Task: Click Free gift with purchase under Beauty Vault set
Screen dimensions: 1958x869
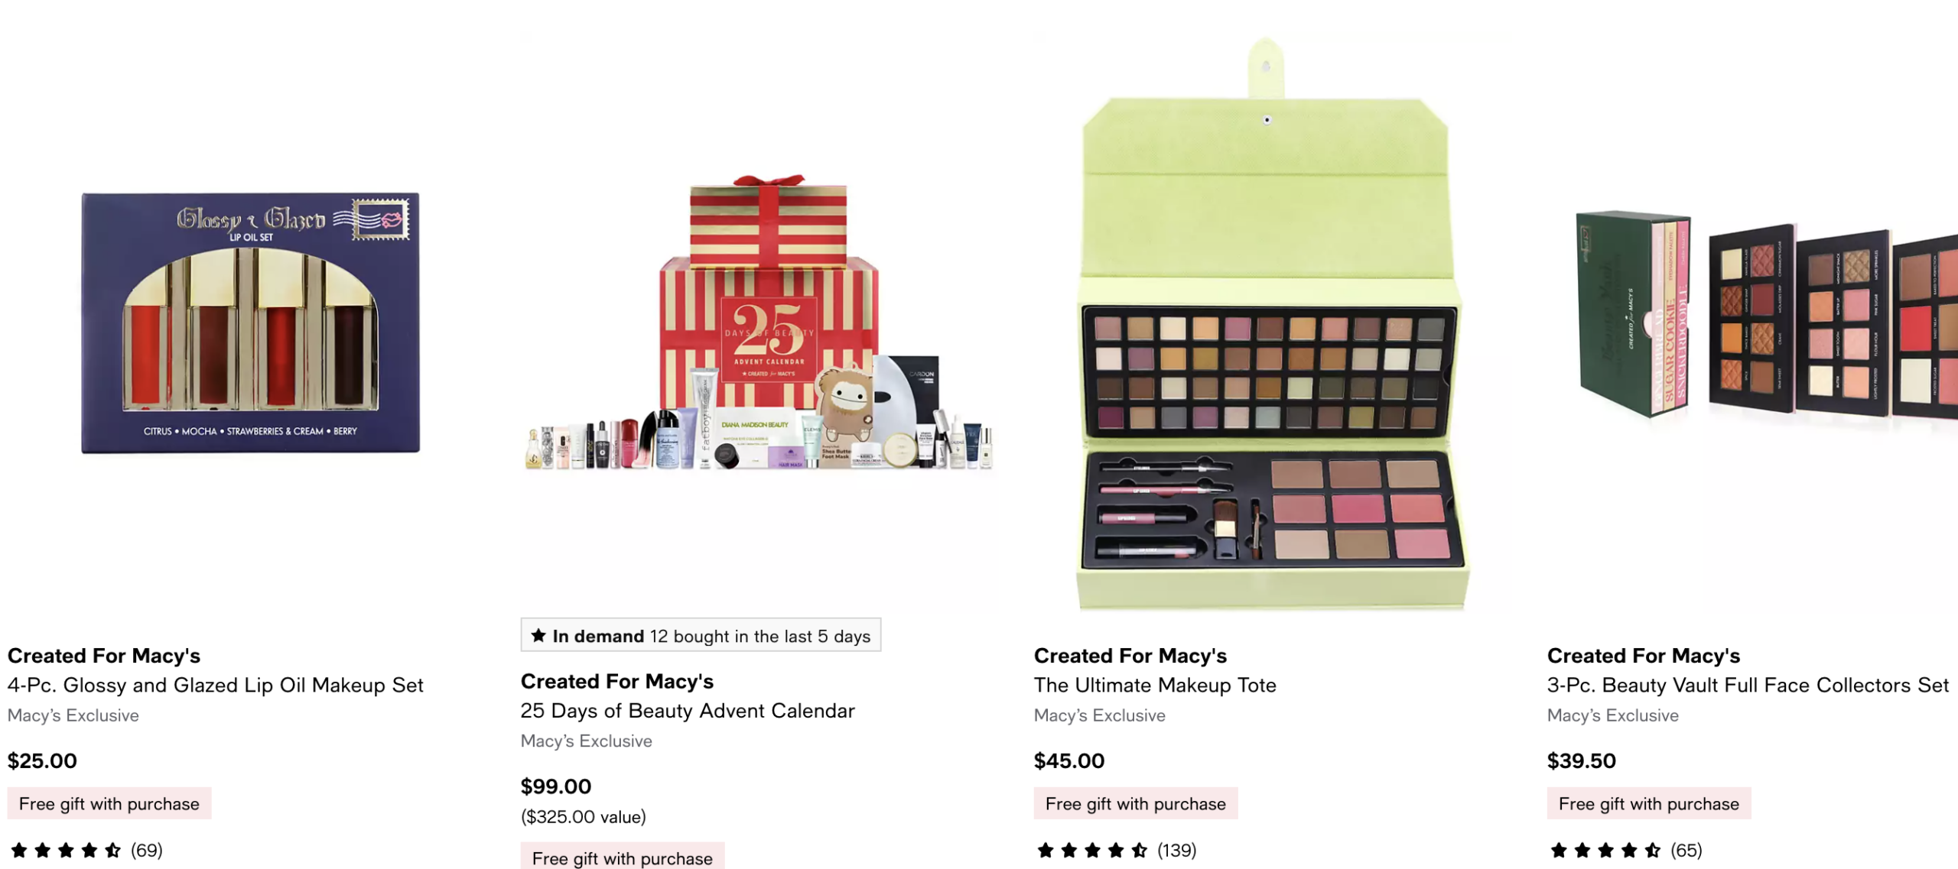Action: (x=1649, y=803)
